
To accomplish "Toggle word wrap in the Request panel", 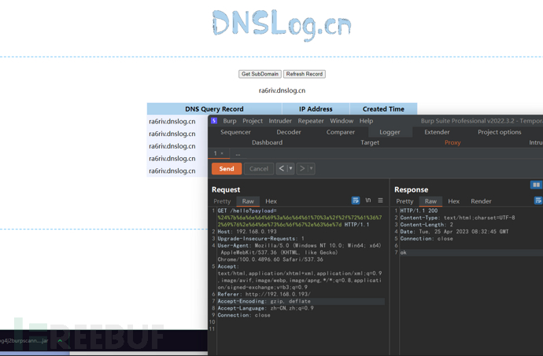I will tap(355, 200).
